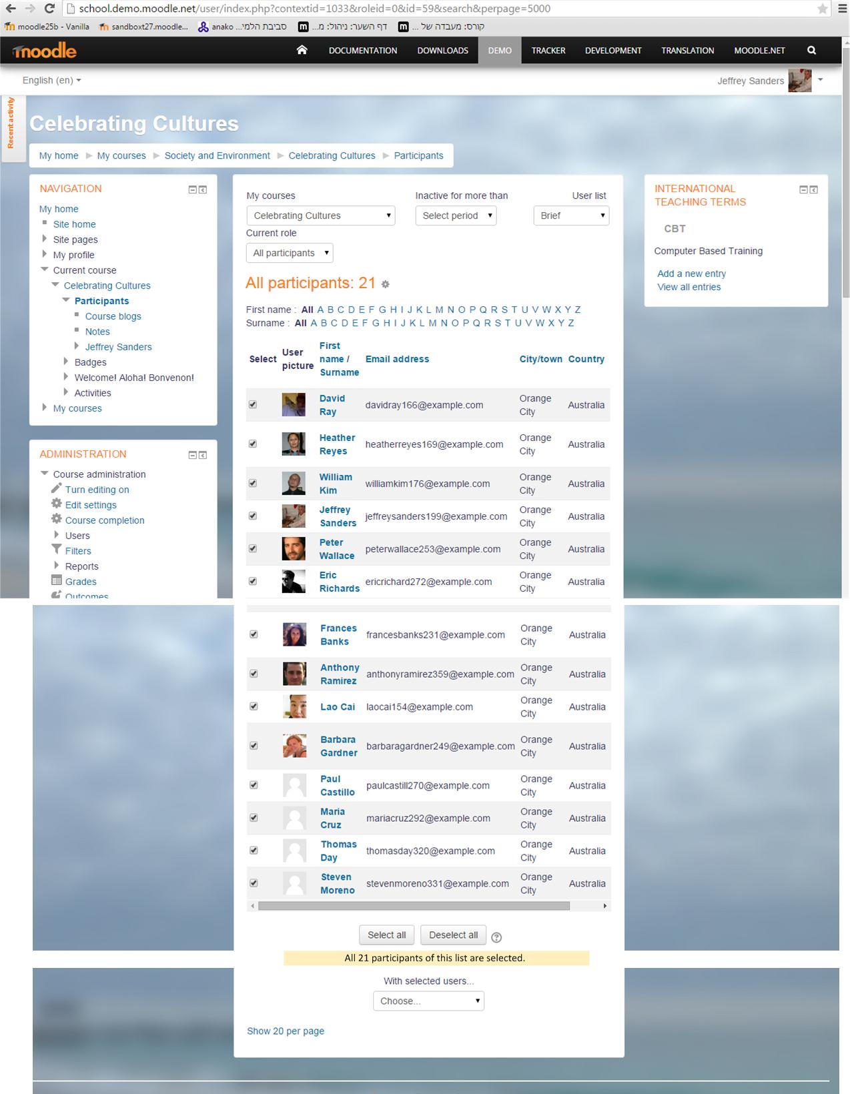Click the Select all button

[386, 935]
